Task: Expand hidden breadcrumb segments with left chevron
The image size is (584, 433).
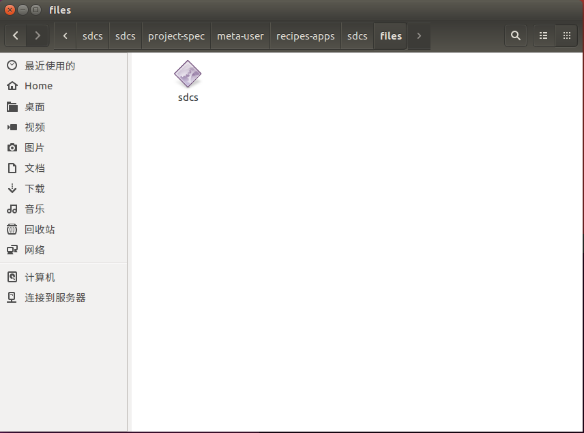Action: pyautogui.click(x=65, y=35)
